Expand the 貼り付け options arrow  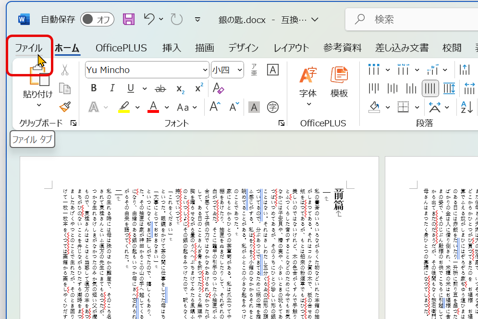(x=39, y=105)
